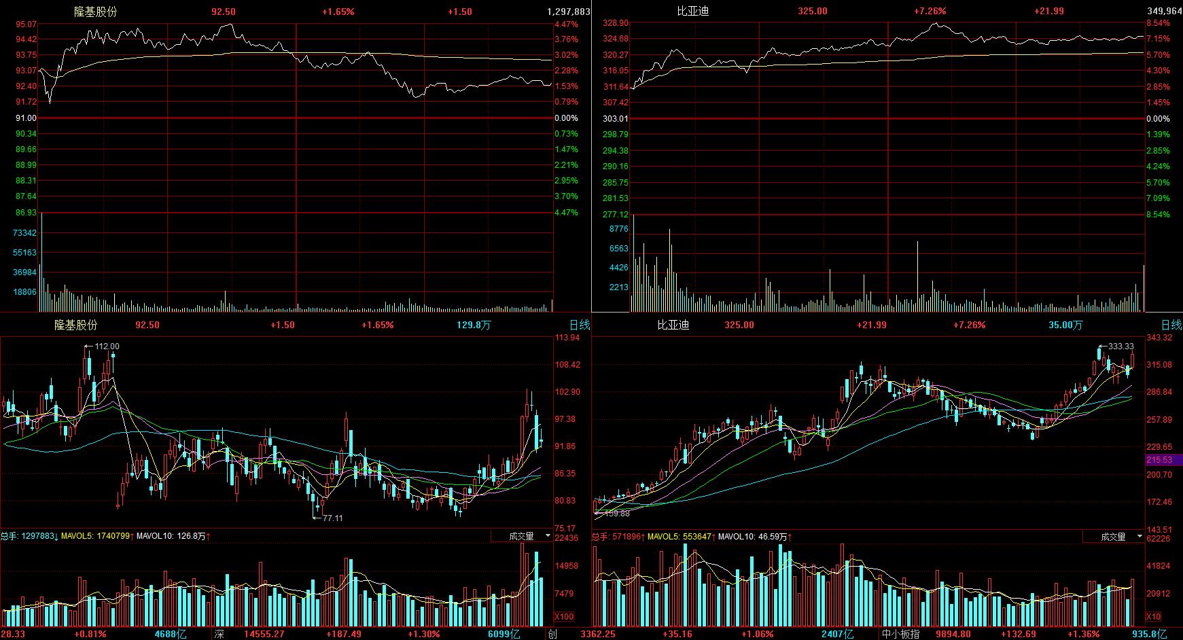
Task: Click the X100 volume scale label
Action: tap(563, 617)
